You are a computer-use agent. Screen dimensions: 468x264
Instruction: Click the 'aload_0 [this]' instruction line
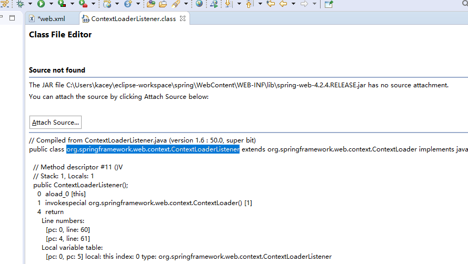[x=62, y=194]
